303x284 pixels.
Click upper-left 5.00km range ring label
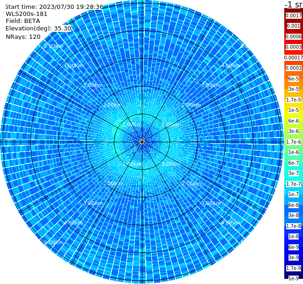pyautogui.click(x=53, y=46)
